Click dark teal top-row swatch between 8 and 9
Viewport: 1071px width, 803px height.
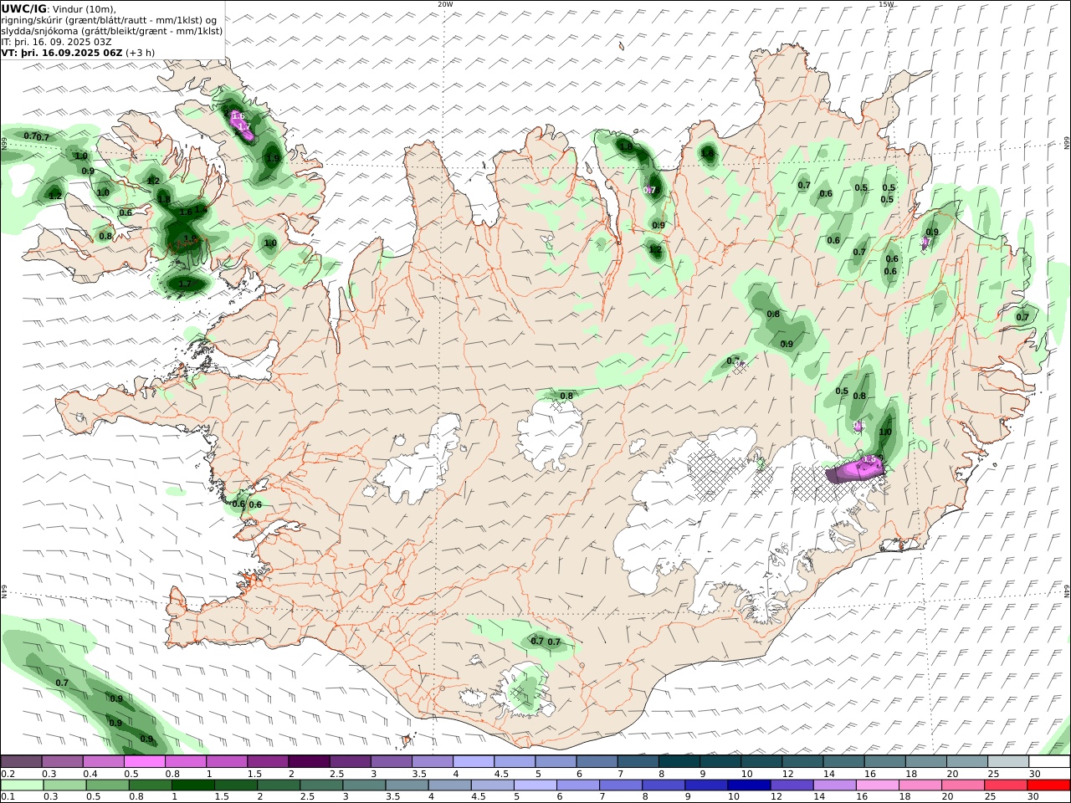point(679,761)
